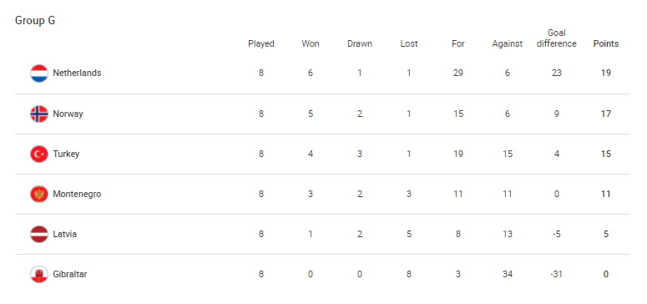Select the Drawn column header
The width and height of the screenshot is (647, 304).
[360, 43]
